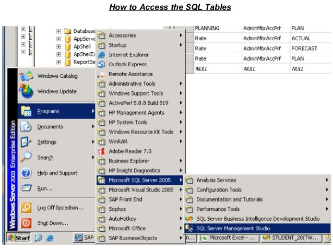Expand the ApShellEx database node
Viewport: 333px width, 250px height.
(x=58, y=54)
